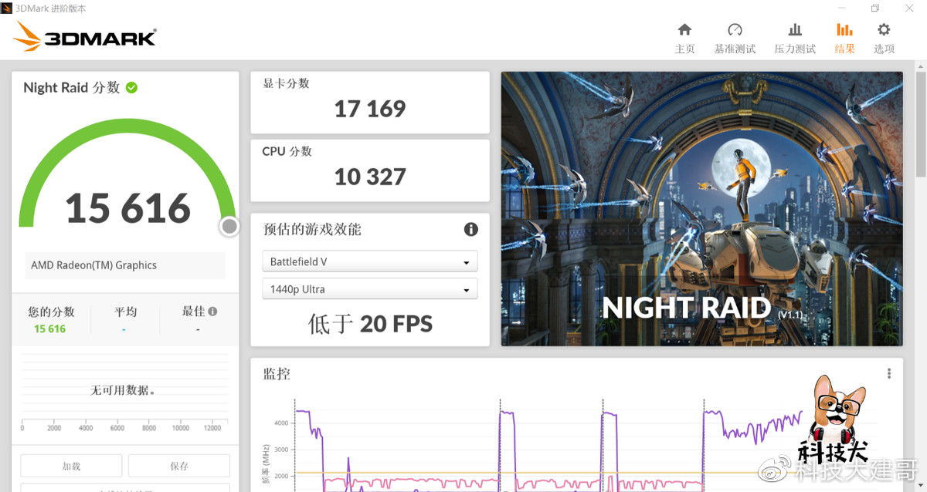Click the 3DMark logo in the header
This screenshot has width=927, height=492.
point(85,37)
